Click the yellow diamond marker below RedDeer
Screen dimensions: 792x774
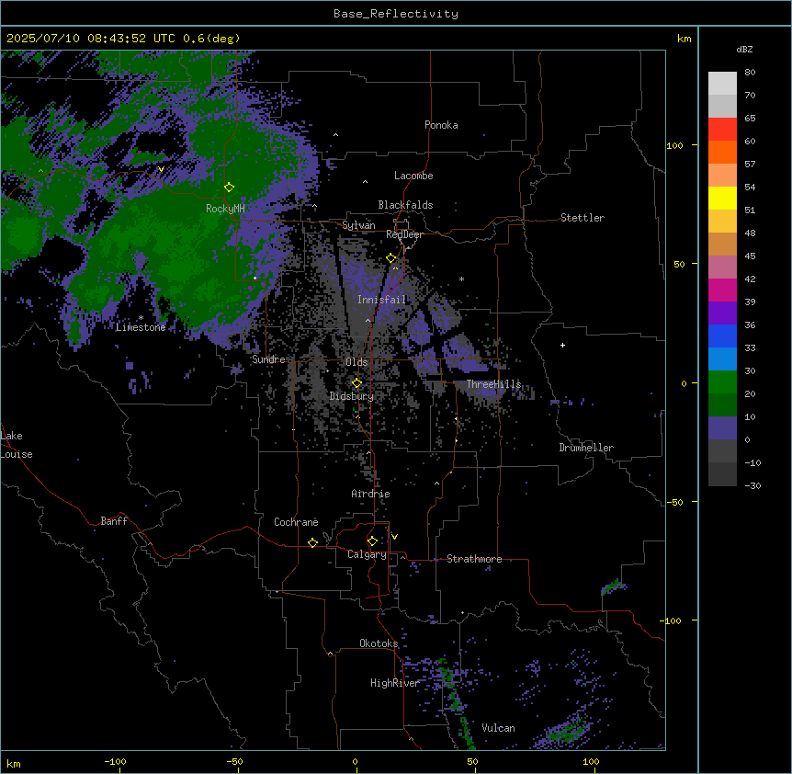coord(391,258)
